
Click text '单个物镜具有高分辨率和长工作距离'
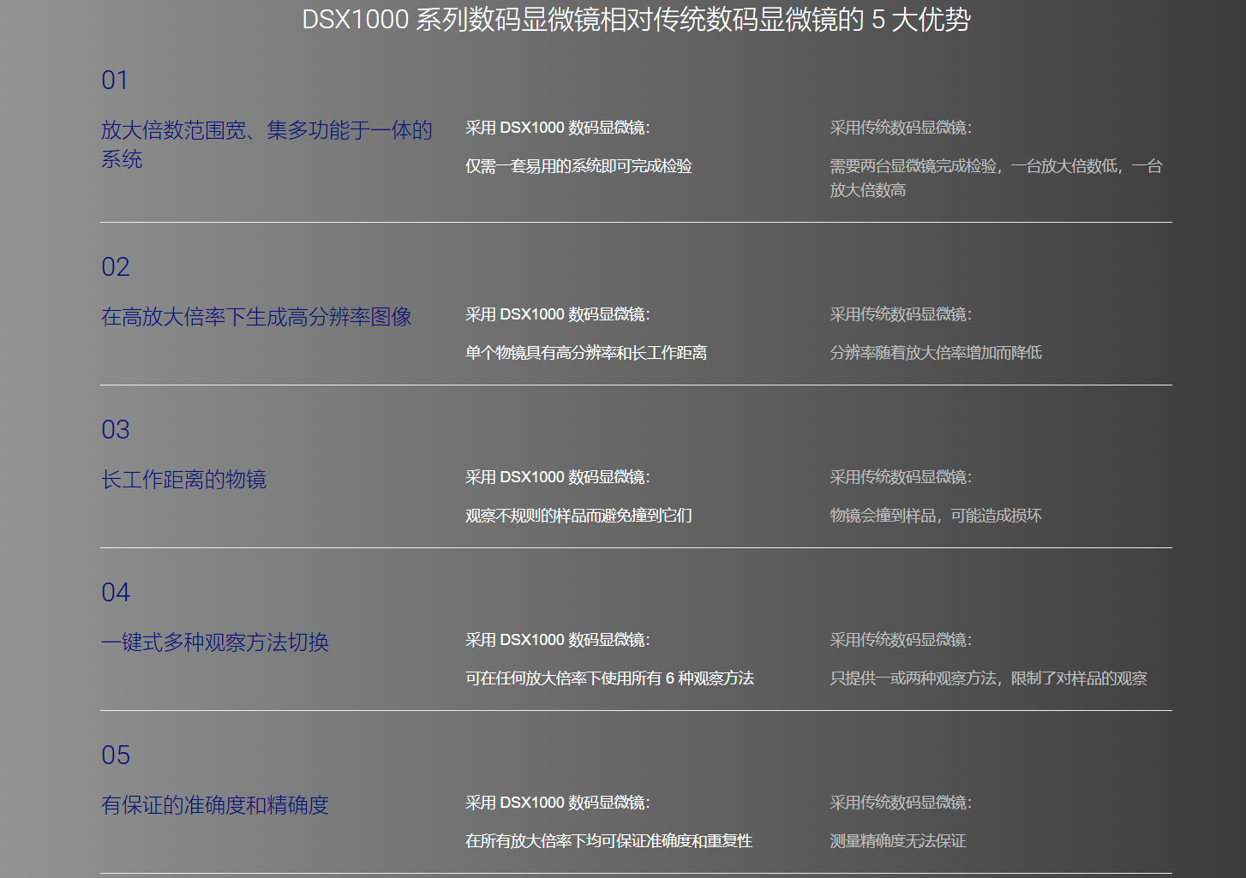(586, 353)
